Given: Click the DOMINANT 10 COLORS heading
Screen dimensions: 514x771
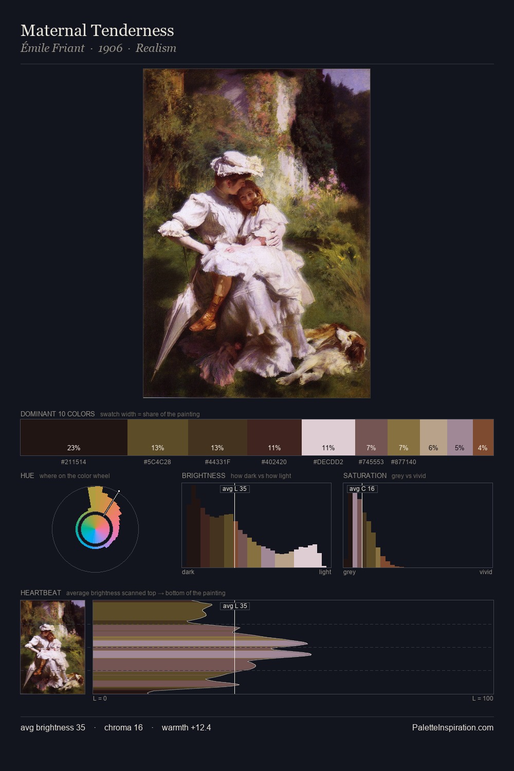Looking at the screenshot, I should [58, 414].
